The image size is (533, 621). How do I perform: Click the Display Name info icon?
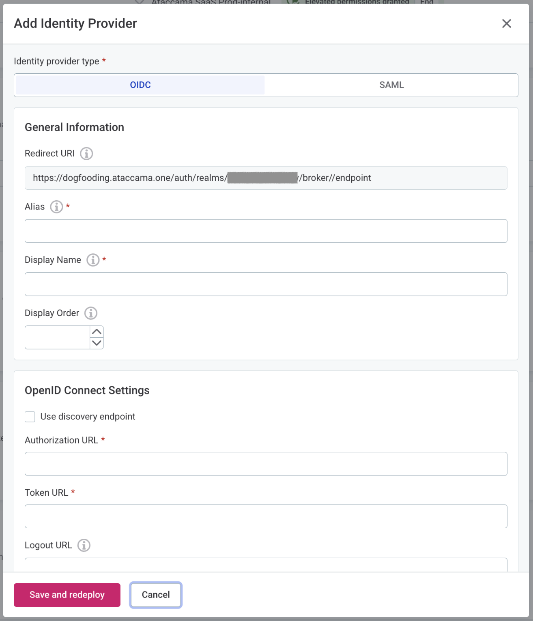[x=92, y=260]
